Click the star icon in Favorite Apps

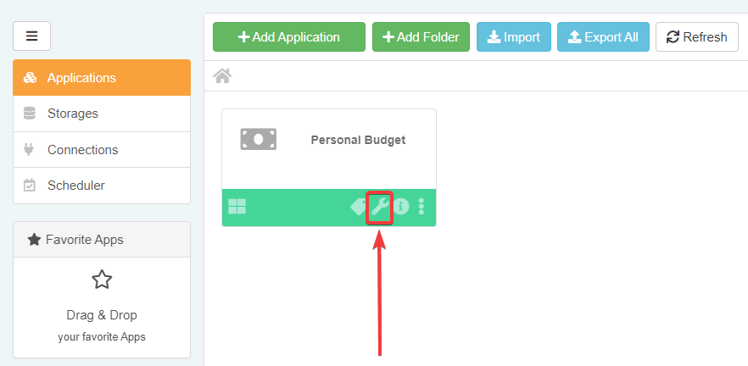[102, 280]
